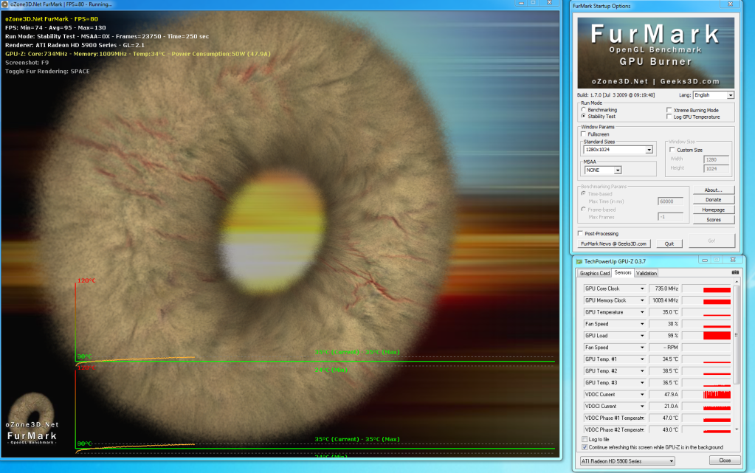Screen dimensions: 755x473
Task: Open FurMark News @ Geeks3D.com
Action: 614,244
